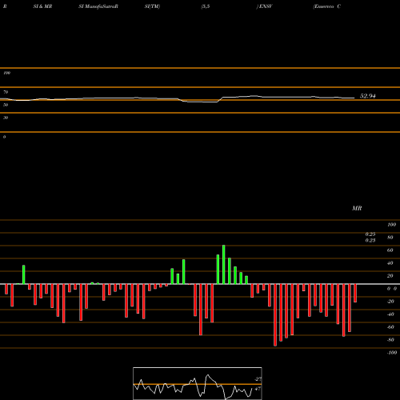This screenshot has height=400, width=400.
Task: Click the ENSV ticker symbol text
Action: pyautogui.click(x=266, y=6)
